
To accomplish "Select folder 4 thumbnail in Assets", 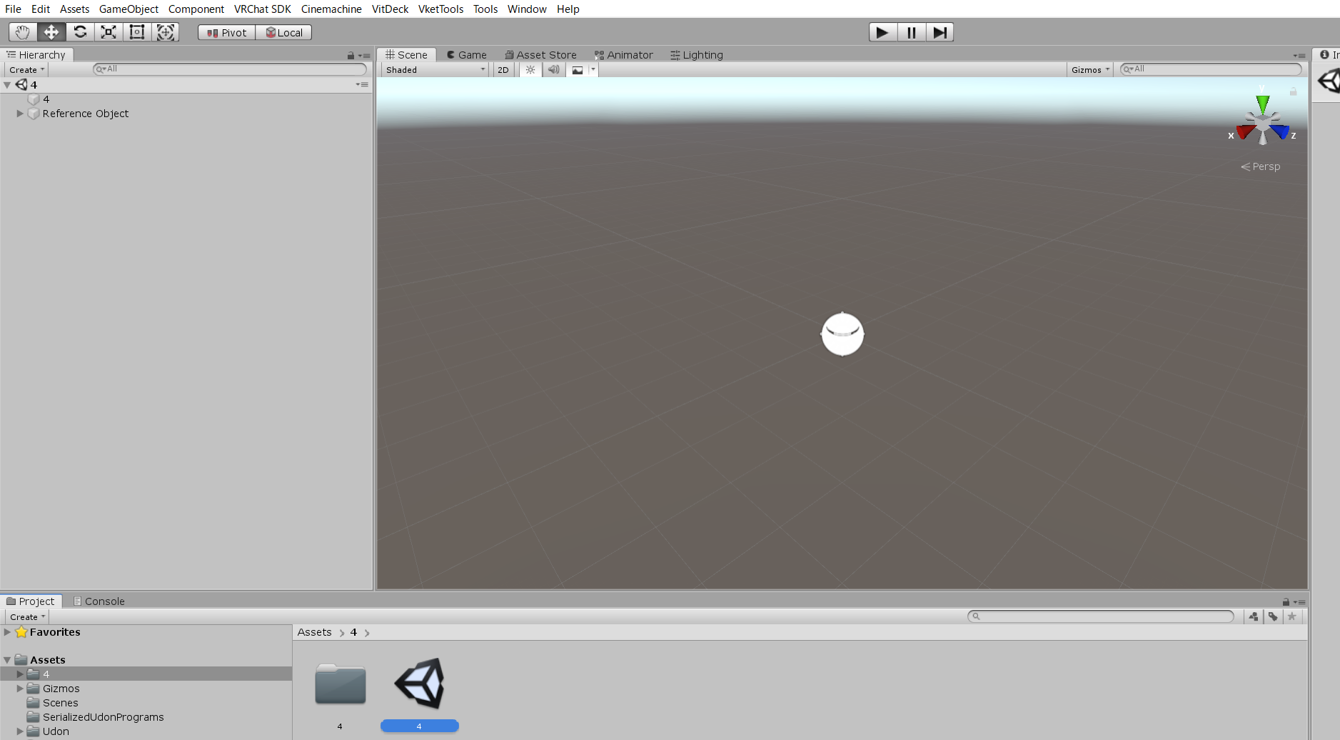I will tap(341, 684).
